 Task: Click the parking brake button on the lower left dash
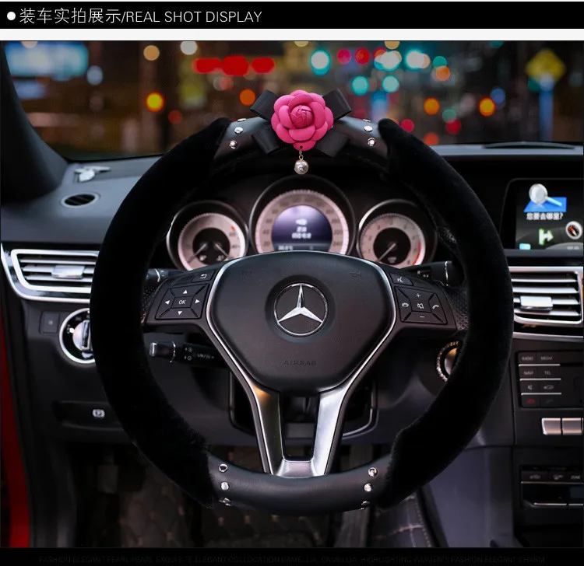(x=98, y=413)
